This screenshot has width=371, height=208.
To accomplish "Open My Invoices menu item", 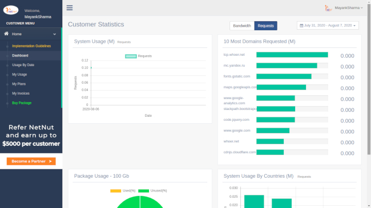I will [x=21, y=93].
